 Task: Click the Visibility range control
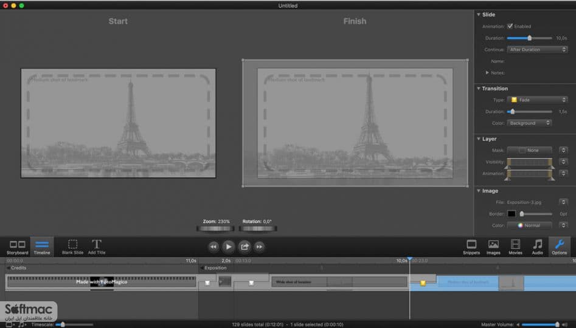[x=529, y=163]
